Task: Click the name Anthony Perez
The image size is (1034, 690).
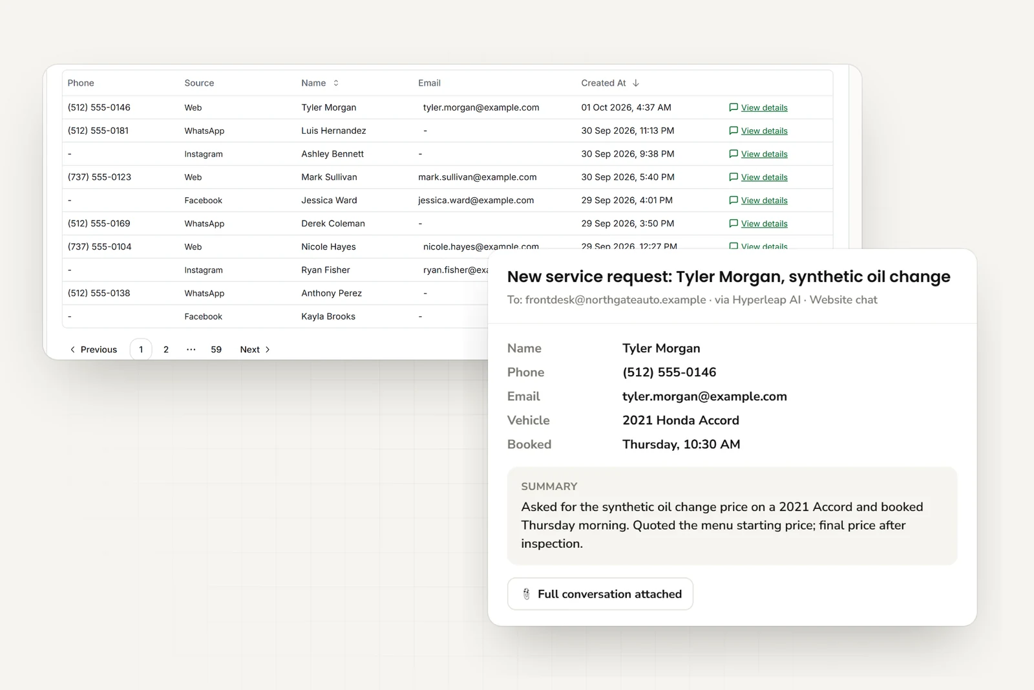Action: tap(332, 294)
